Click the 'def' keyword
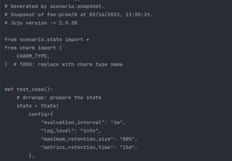Image resolution: width=232 pixels, height=161 pixels. point(9,89)
